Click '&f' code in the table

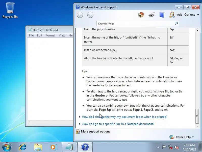[x=171, y=37]
